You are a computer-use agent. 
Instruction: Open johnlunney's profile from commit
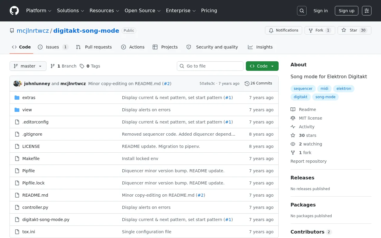click(37, 84)
